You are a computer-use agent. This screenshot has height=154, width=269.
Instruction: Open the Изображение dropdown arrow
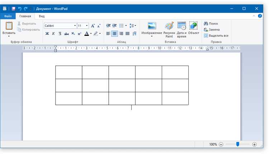(x=152, y=36)
